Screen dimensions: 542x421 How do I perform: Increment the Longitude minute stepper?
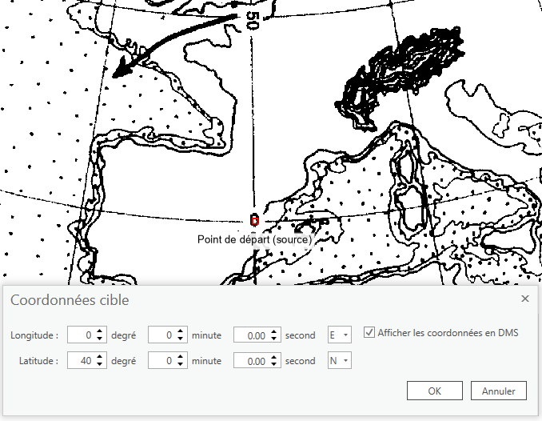click(x=181, y=332)
